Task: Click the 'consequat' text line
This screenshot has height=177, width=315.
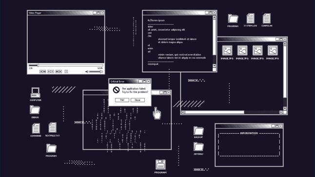Action: (x=153, y=64)
